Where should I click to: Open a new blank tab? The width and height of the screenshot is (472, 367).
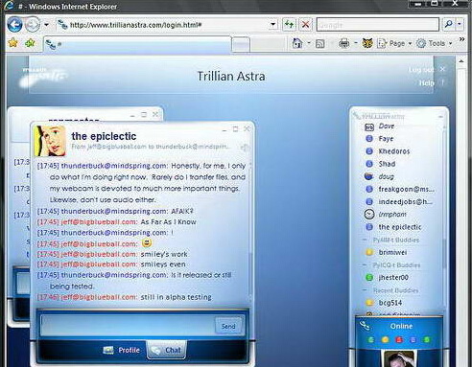[x=241, y=44]
